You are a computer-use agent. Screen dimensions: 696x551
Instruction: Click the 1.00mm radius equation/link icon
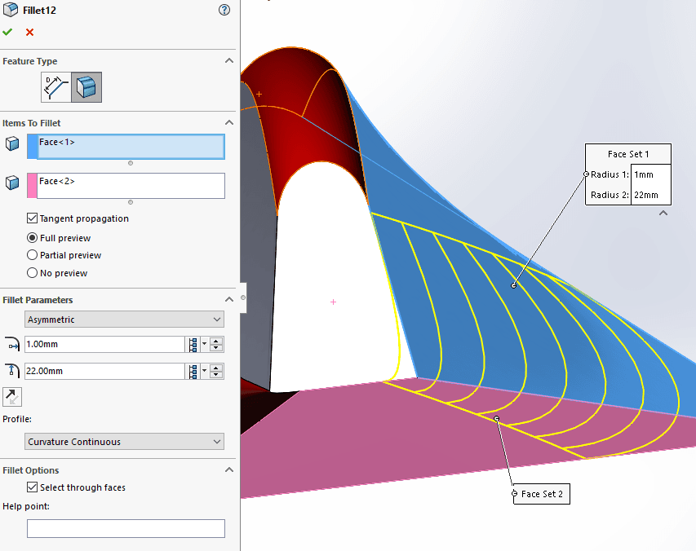[x=193, y=345]
